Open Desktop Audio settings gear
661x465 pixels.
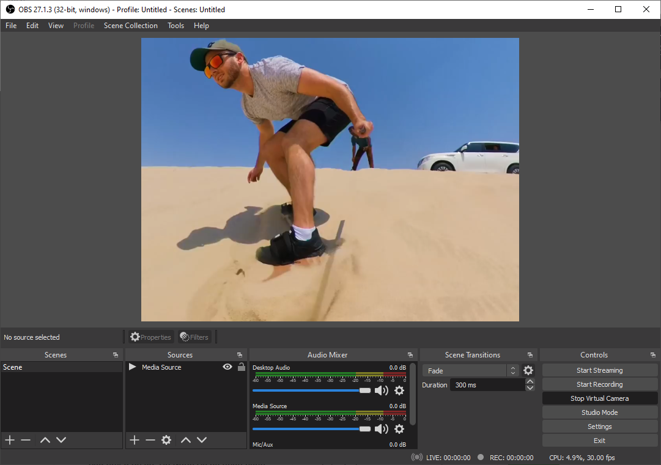[x=399, y=390]
